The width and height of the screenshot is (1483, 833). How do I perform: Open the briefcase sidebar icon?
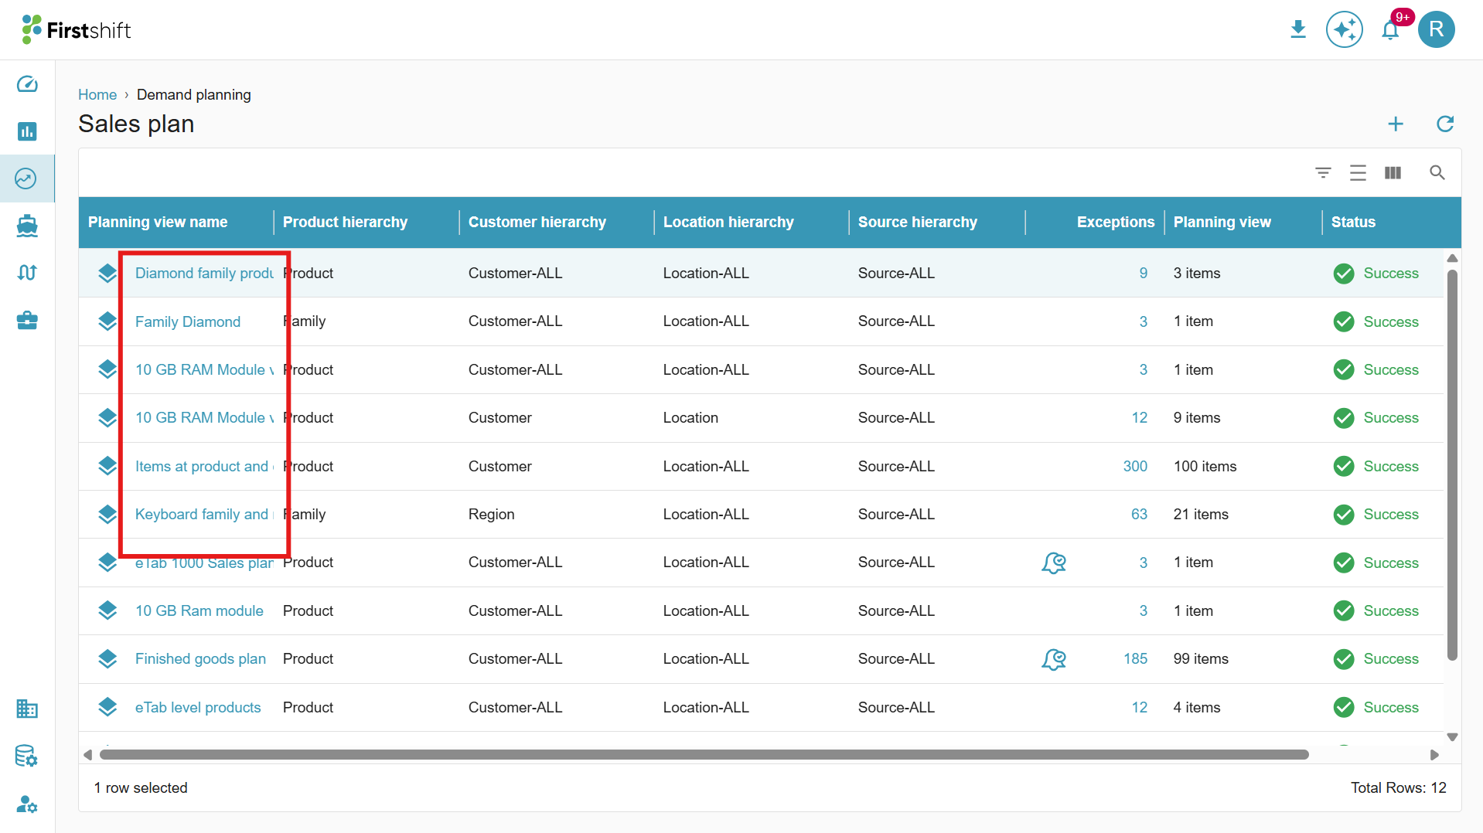pos(27,320)
